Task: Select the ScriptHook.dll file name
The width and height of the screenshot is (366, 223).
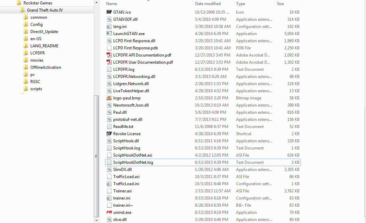Action: point(126,141)
